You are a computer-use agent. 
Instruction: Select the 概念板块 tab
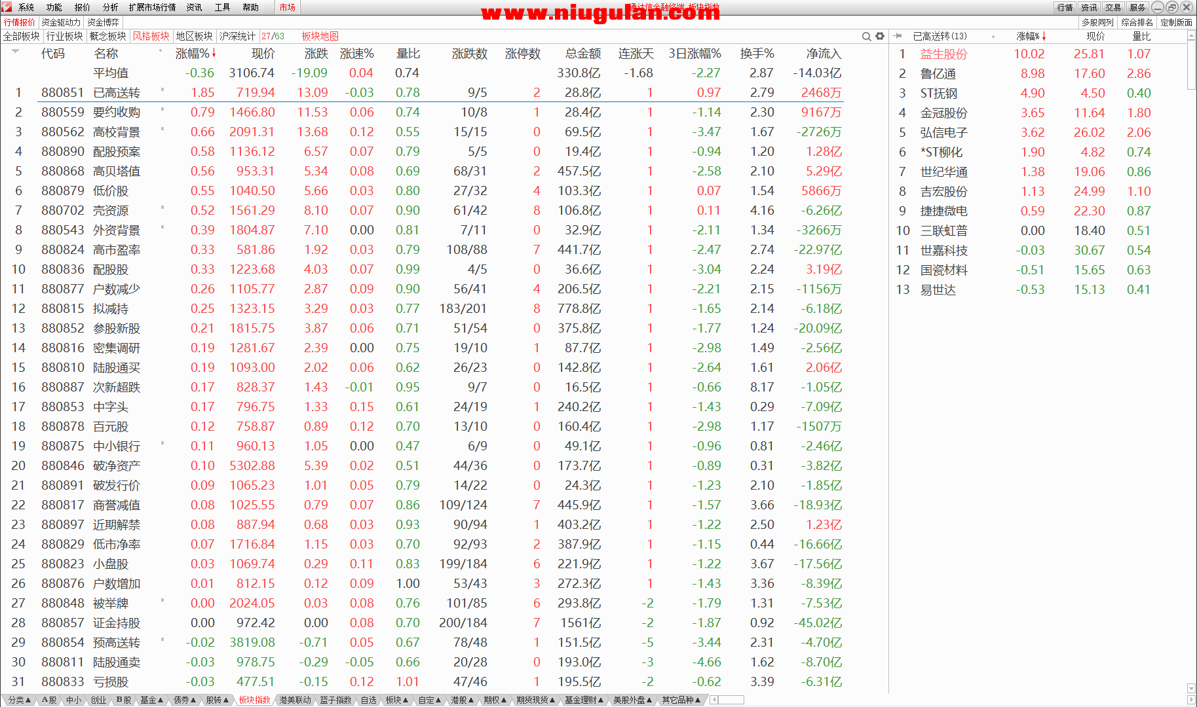coord(108,36)
